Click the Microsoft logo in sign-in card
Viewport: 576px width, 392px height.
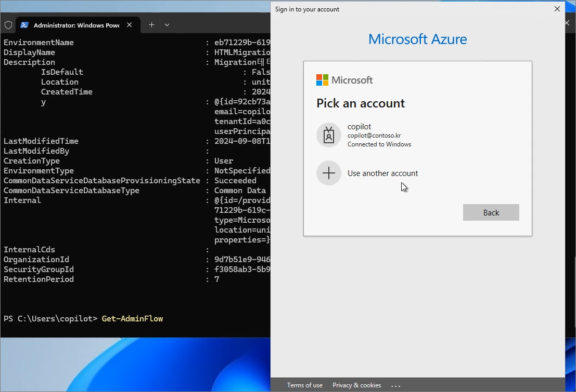[x=344, y=80]
